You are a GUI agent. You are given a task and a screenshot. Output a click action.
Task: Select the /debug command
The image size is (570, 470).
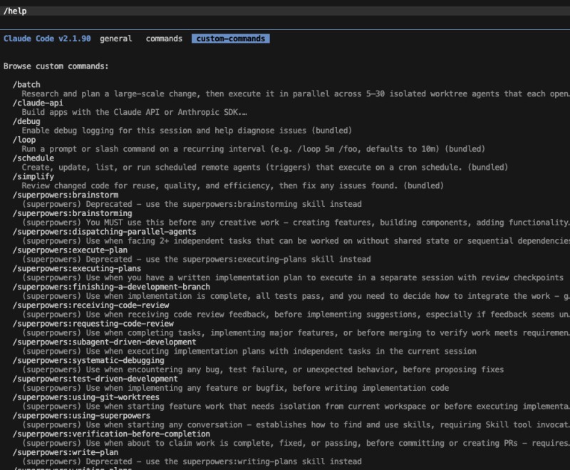coord(27,121)
